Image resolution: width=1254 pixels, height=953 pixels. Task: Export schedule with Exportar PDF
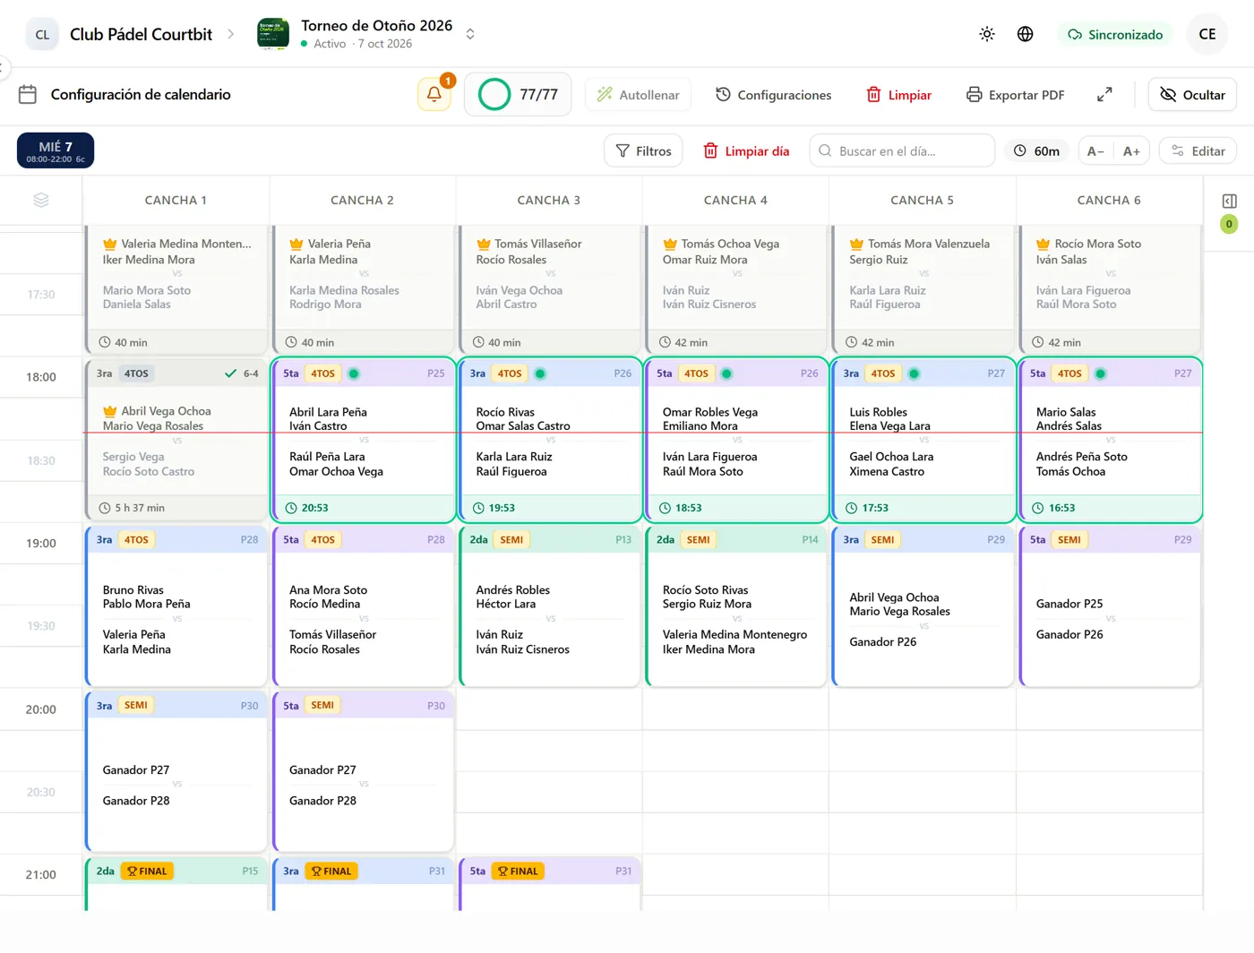click(x=1015, y=94)
